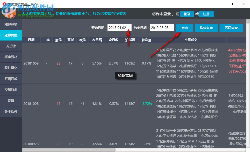Select the 20181009 date cell
This screenshot has width=250, height=152.
[31, 63]
